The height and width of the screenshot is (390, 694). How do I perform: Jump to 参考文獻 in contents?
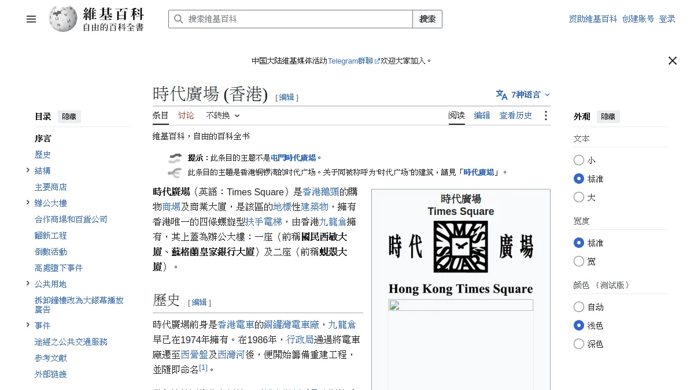(51, 358)
